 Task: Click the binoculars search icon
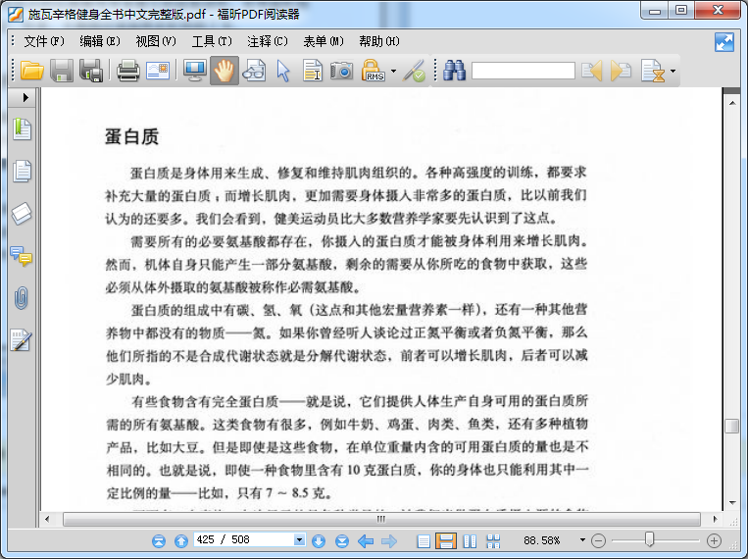(x=454, y=72)
